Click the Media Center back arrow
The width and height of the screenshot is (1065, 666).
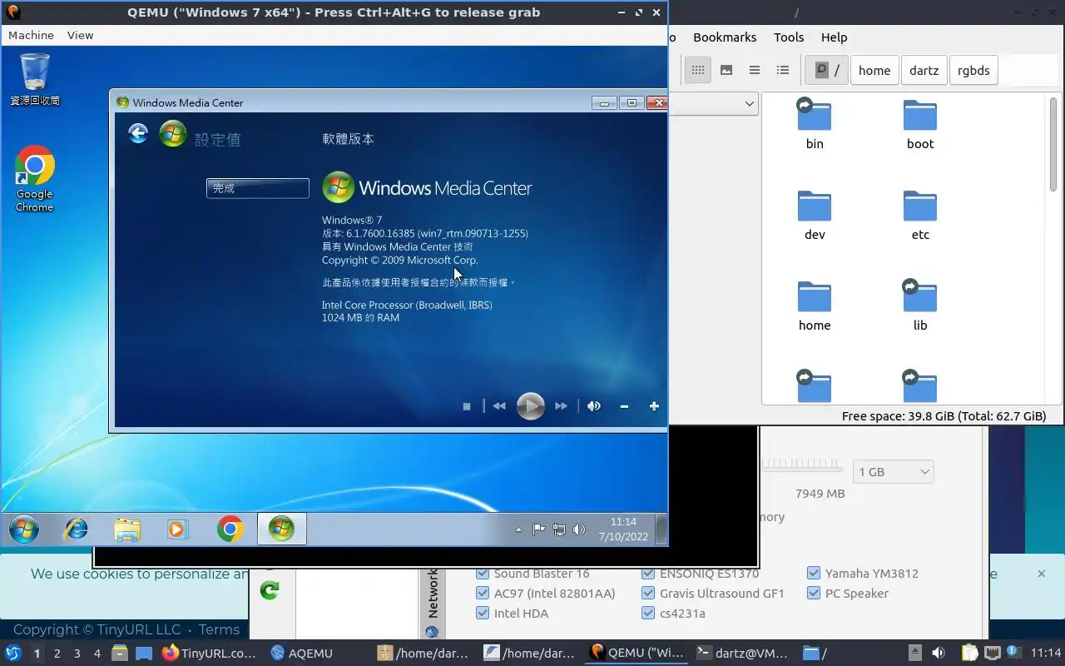(138, 133)
